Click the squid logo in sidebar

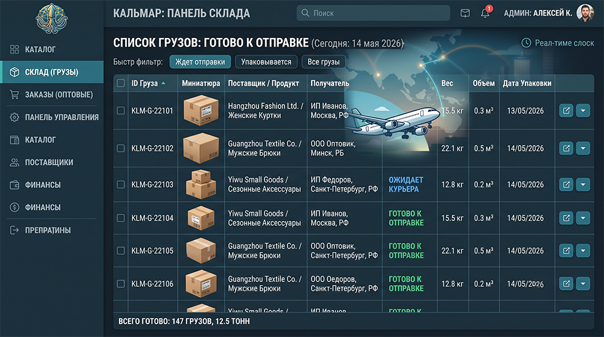[x=51, y=18]
